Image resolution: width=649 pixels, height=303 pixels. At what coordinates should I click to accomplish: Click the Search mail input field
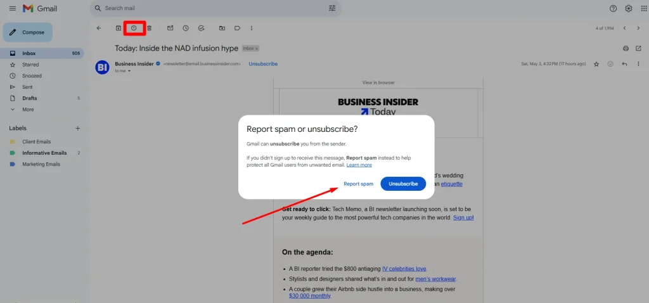(x=209, y=8)
